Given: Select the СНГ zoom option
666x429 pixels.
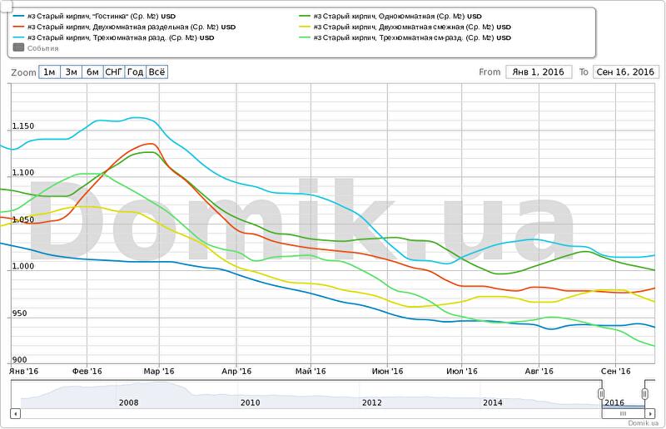Looking at the screenshot, I should 114,72.
